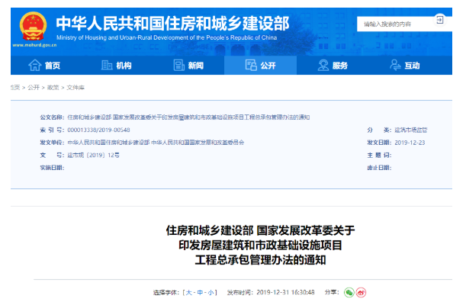Click the issuing unit names text
This screenshot has width=466, height=302.
(156, 143)
